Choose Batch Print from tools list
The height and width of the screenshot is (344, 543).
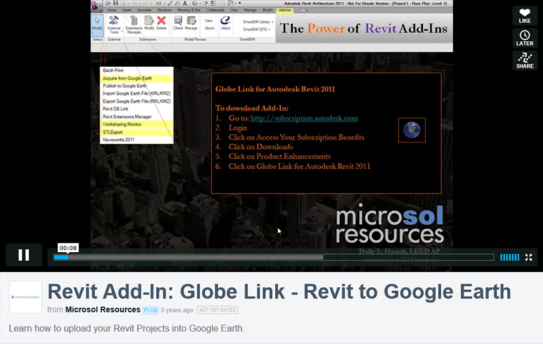click(137, 71)
